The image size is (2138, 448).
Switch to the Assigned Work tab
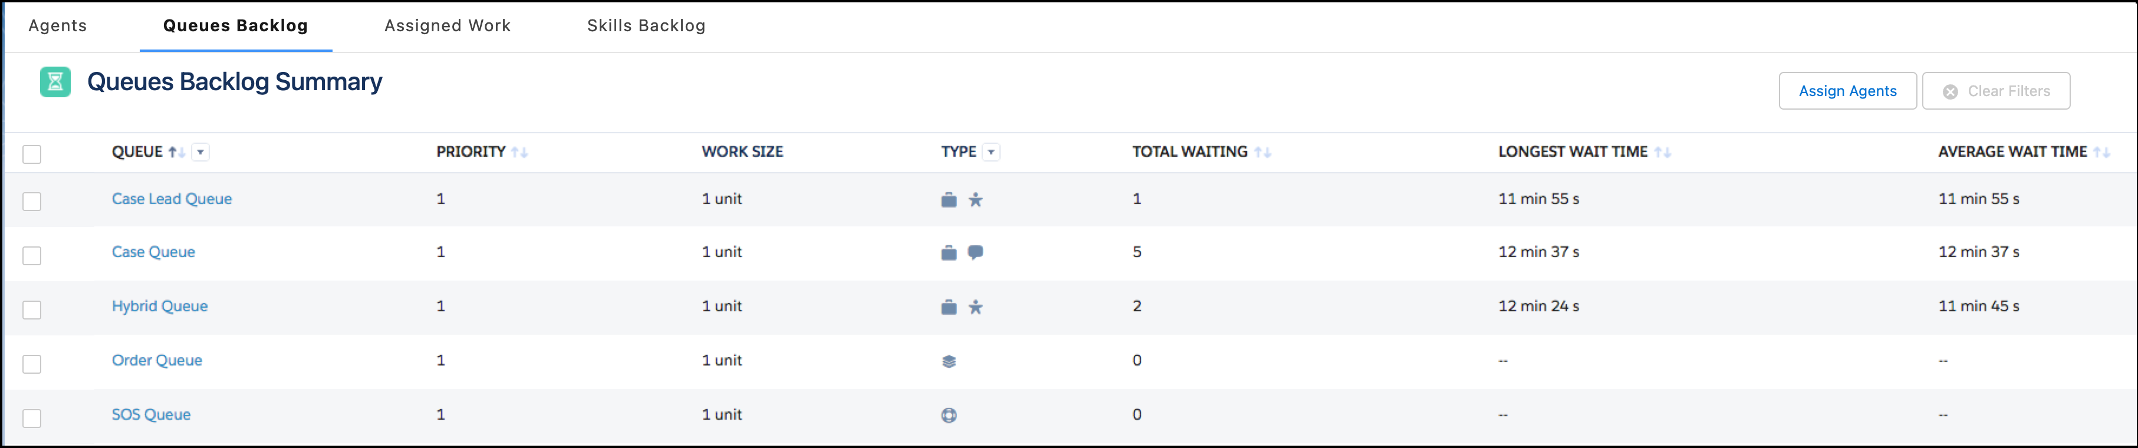[x=446, y=26]
